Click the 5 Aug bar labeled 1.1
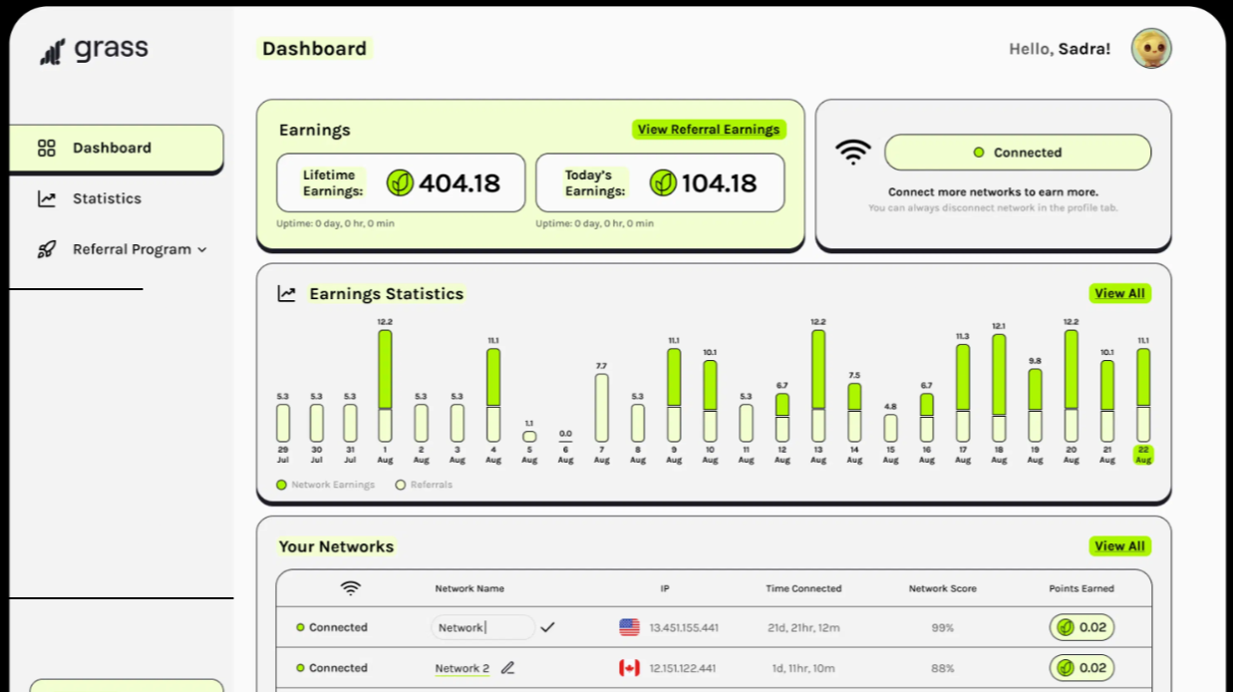Screen dimensions: 1233x692 click(529, 437)
